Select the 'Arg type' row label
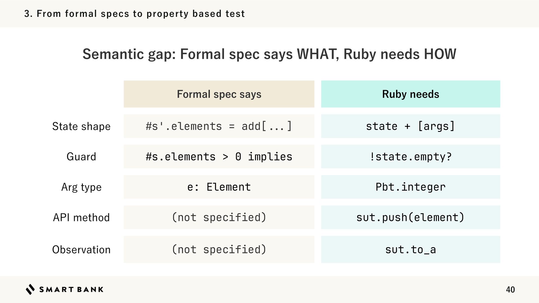The height and width of the screenshot is (303, 539). [x=81, y=187]
